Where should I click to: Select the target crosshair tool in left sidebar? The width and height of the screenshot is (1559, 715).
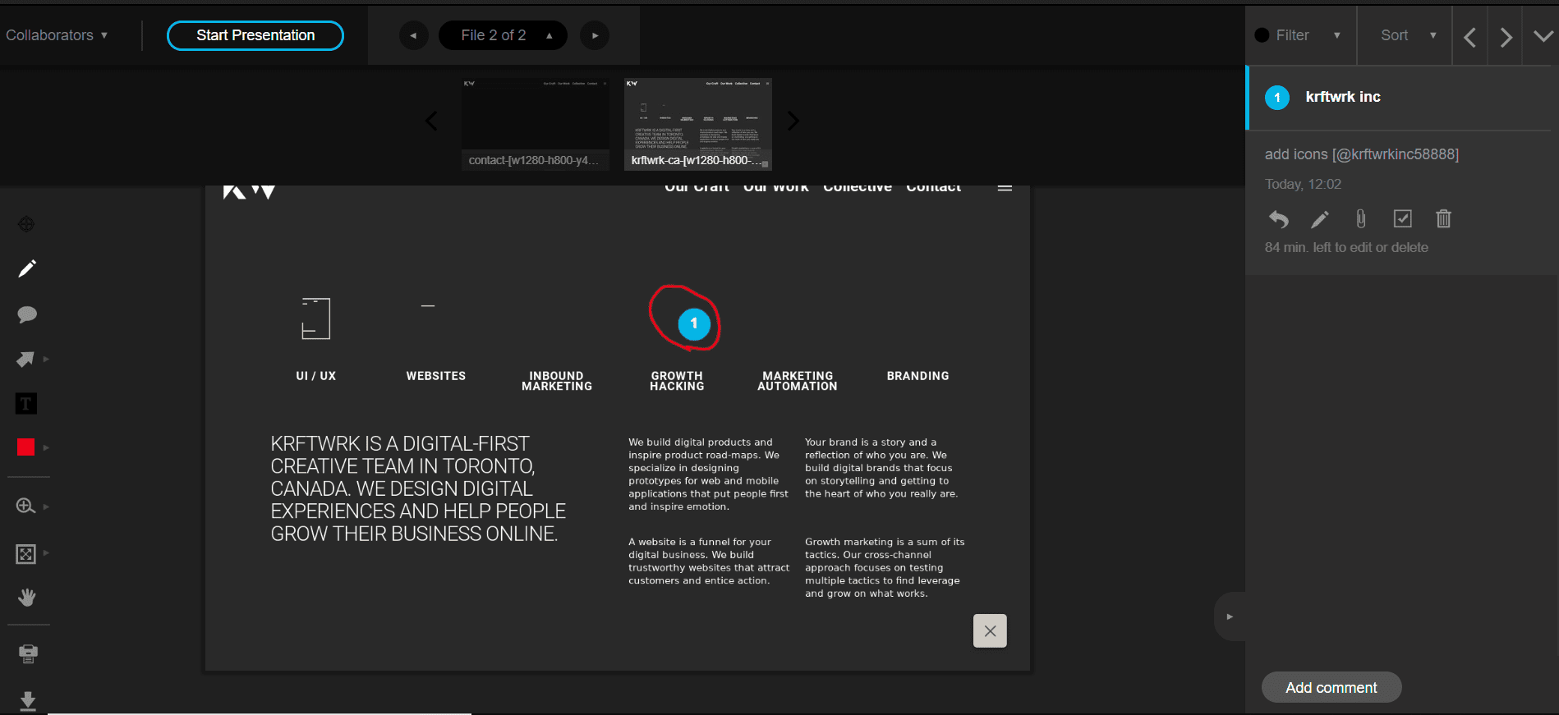point(26,224)
